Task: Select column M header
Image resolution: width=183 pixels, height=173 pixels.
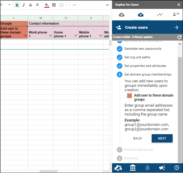Action: pyautogui.click(x=41, y=18)
